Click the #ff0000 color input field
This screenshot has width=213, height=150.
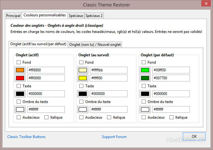point(46,78)
